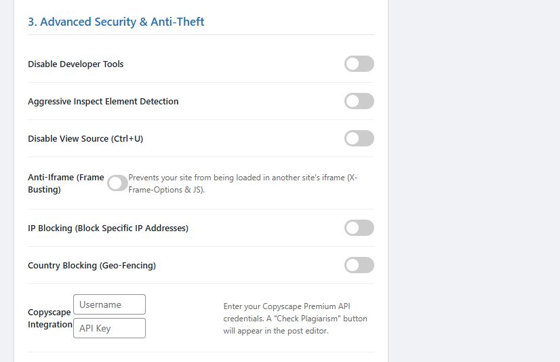Screen dimensions: 560x362
Task: Click the Anti-Iframe (Frame Busting) label
Action: pos(66,184)
